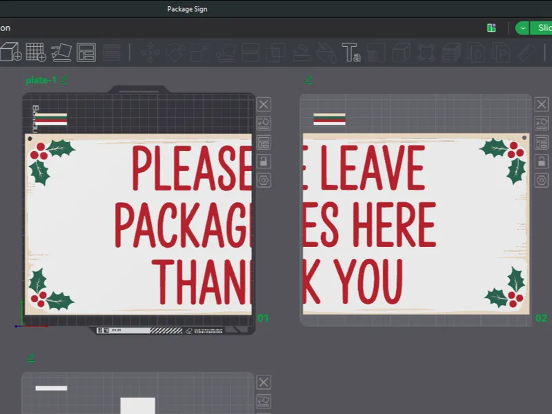Arrange all objects using toolbar layout icon

coord(86,52)
